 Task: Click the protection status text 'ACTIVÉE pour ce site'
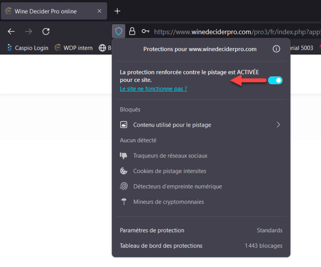coord(189,76)
